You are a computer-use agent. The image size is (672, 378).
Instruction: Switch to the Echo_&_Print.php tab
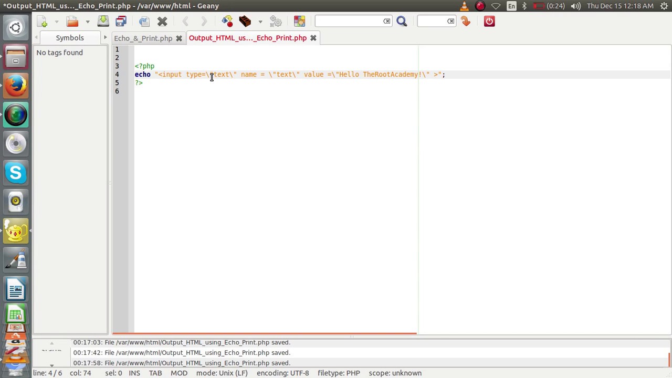(143, 38)
